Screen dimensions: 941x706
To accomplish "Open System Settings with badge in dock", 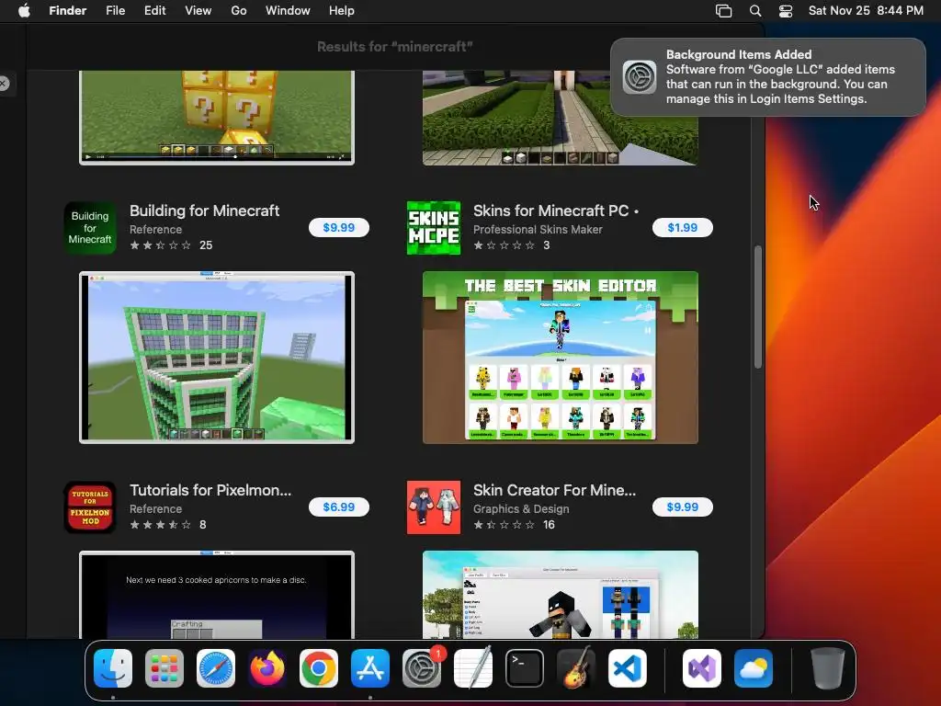I will pyautogui.click(x=422, y=668).
